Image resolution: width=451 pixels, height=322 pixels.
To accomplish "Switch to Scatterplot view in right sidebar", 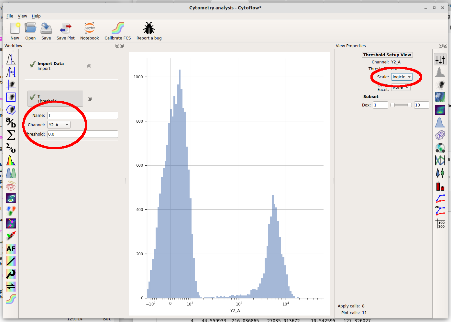I will [440, 84].
